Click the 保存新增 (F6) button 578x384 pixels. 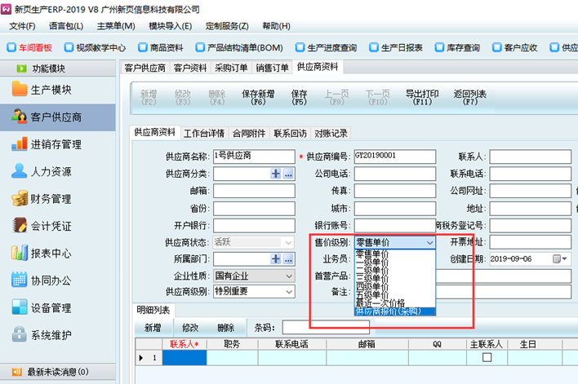259,97
